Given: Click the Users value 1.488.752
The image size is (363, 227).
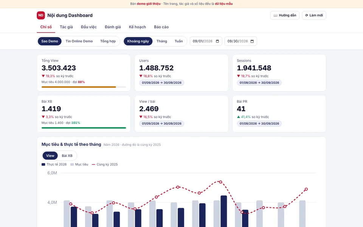Looking at the screenshot, I should point(156,68).
